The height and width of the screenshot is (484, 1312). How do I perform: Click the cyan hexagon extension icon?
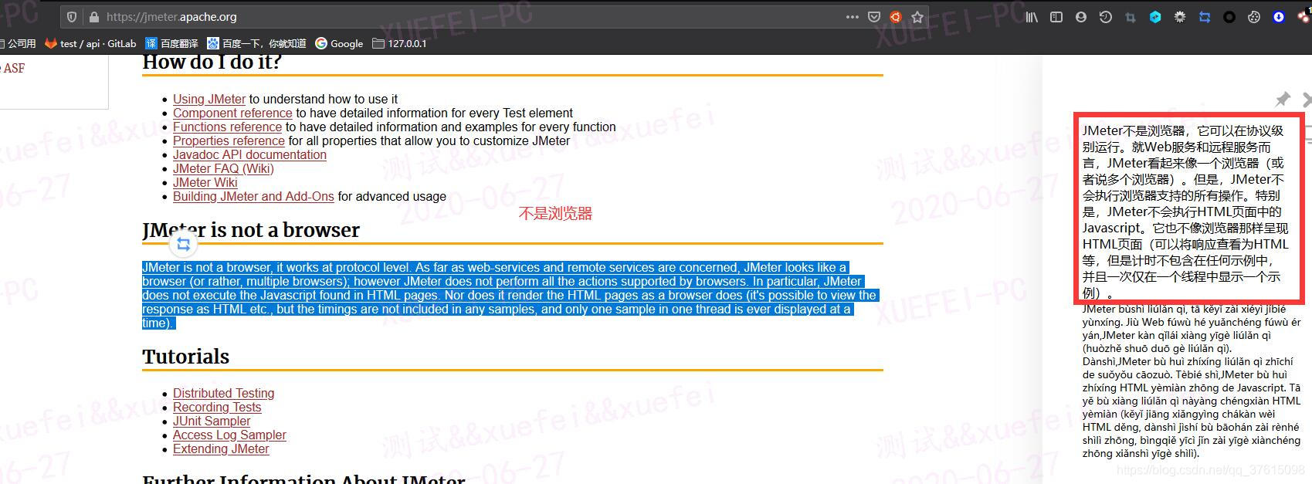click(1155, 17)
